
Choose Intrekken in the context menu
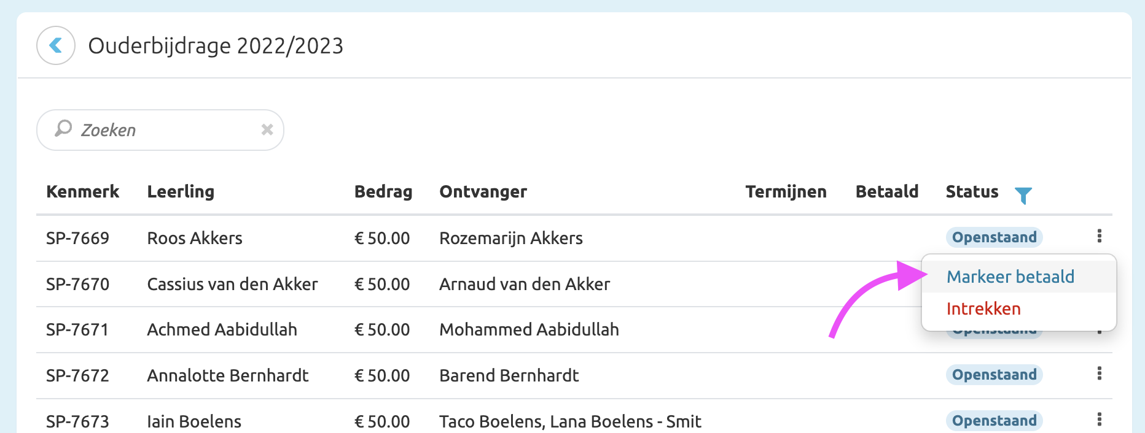983,308
